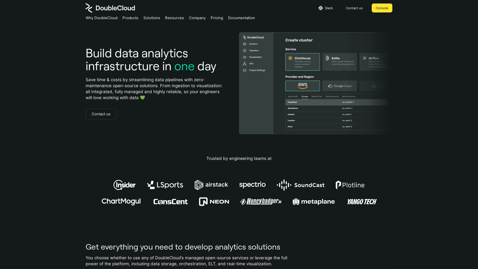
Task: Click the Project Settings icon in sidebar
Action: click(245, 70)
